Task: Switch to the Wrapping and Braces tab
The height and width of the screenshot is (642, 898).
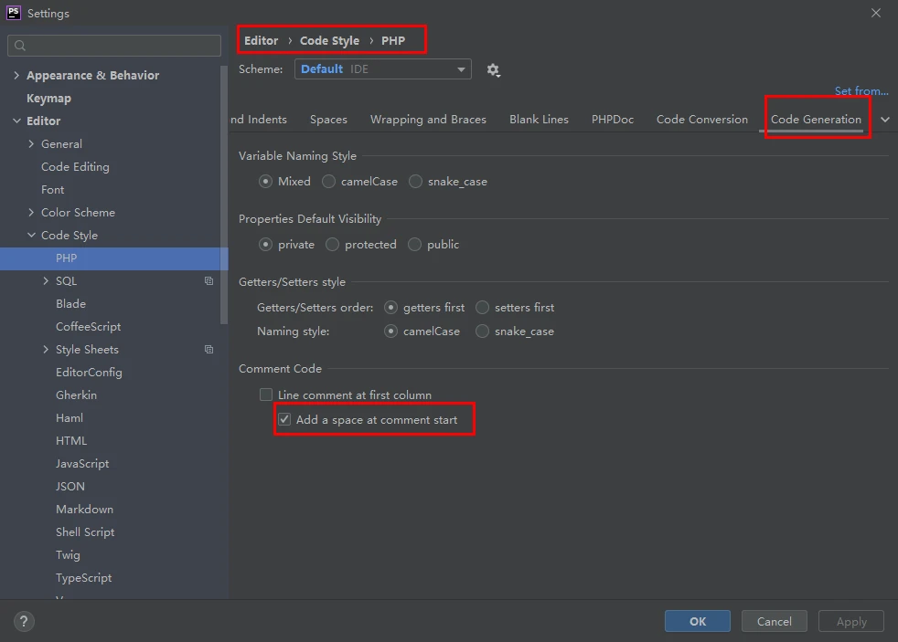Action: [428, 120]
